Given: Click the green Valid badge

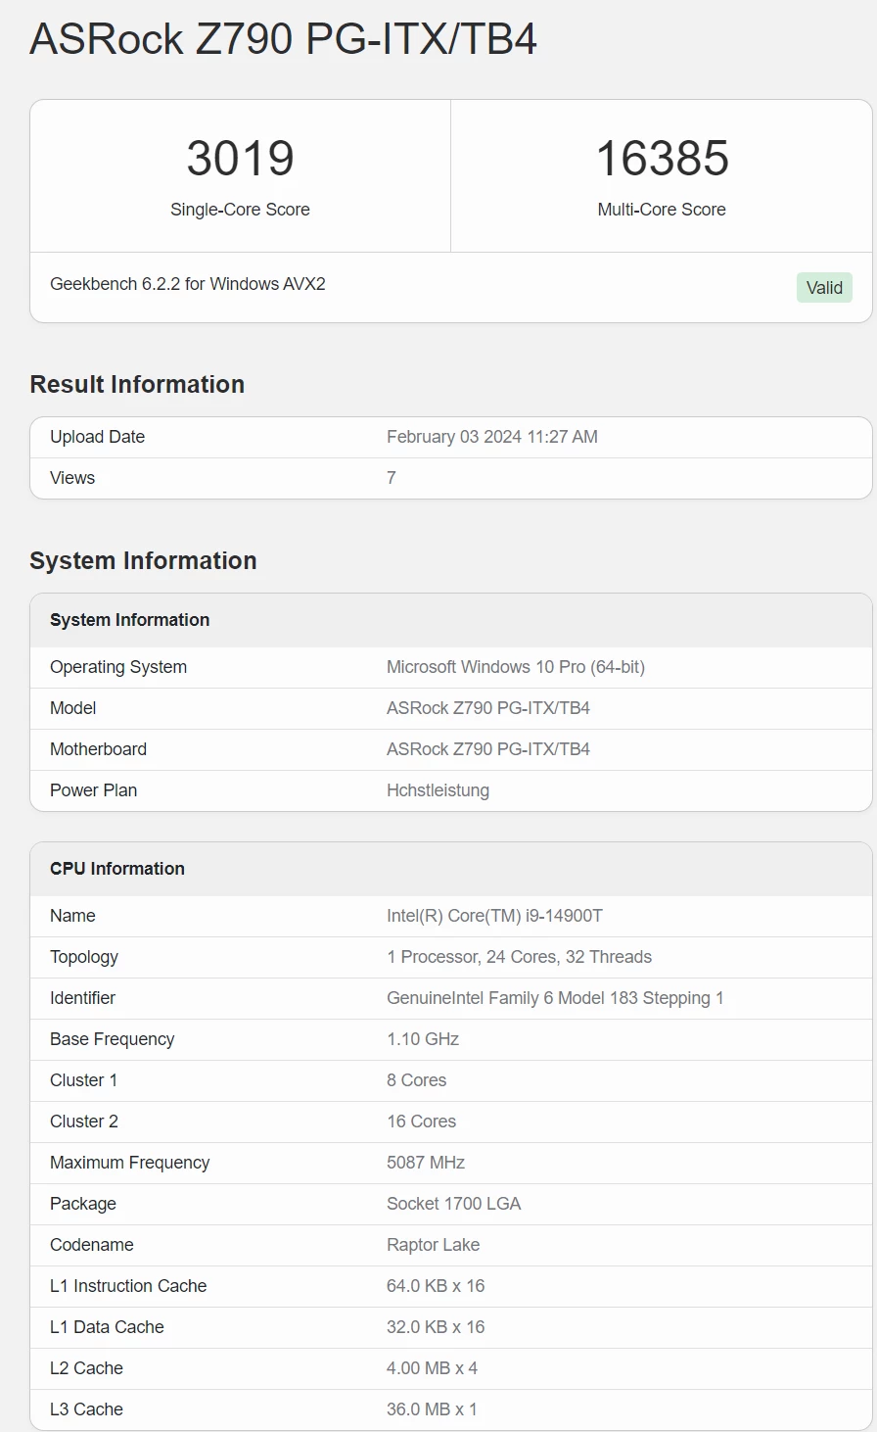Looking at the screenshot, I should point(824,288).
